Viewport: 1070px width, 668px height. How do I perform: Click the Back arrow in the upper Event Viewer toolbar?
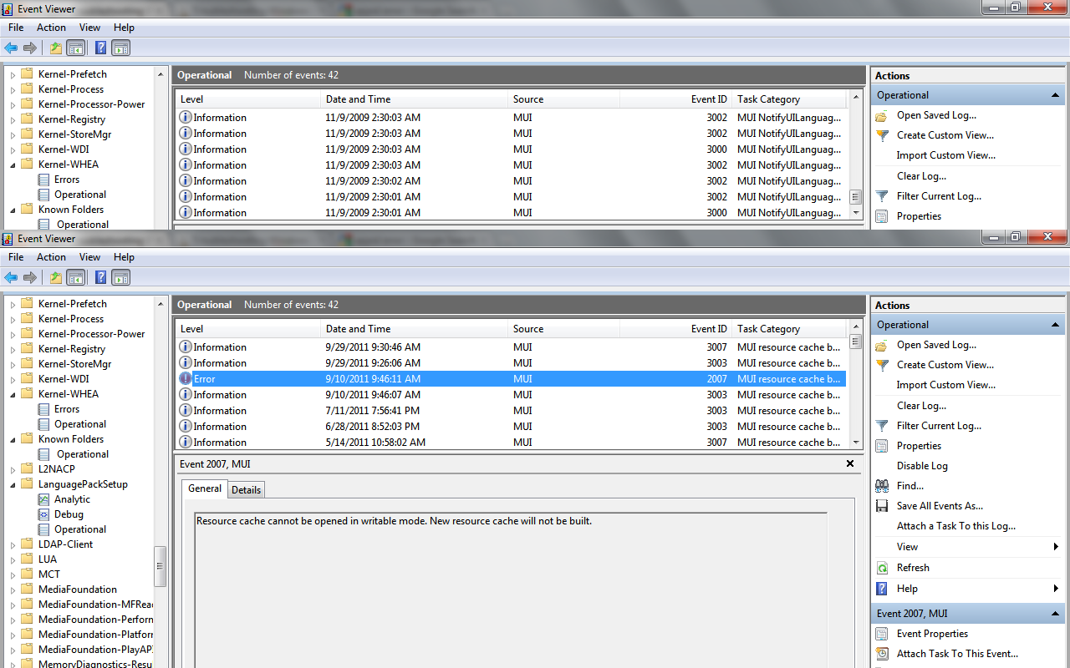[11, 48]
